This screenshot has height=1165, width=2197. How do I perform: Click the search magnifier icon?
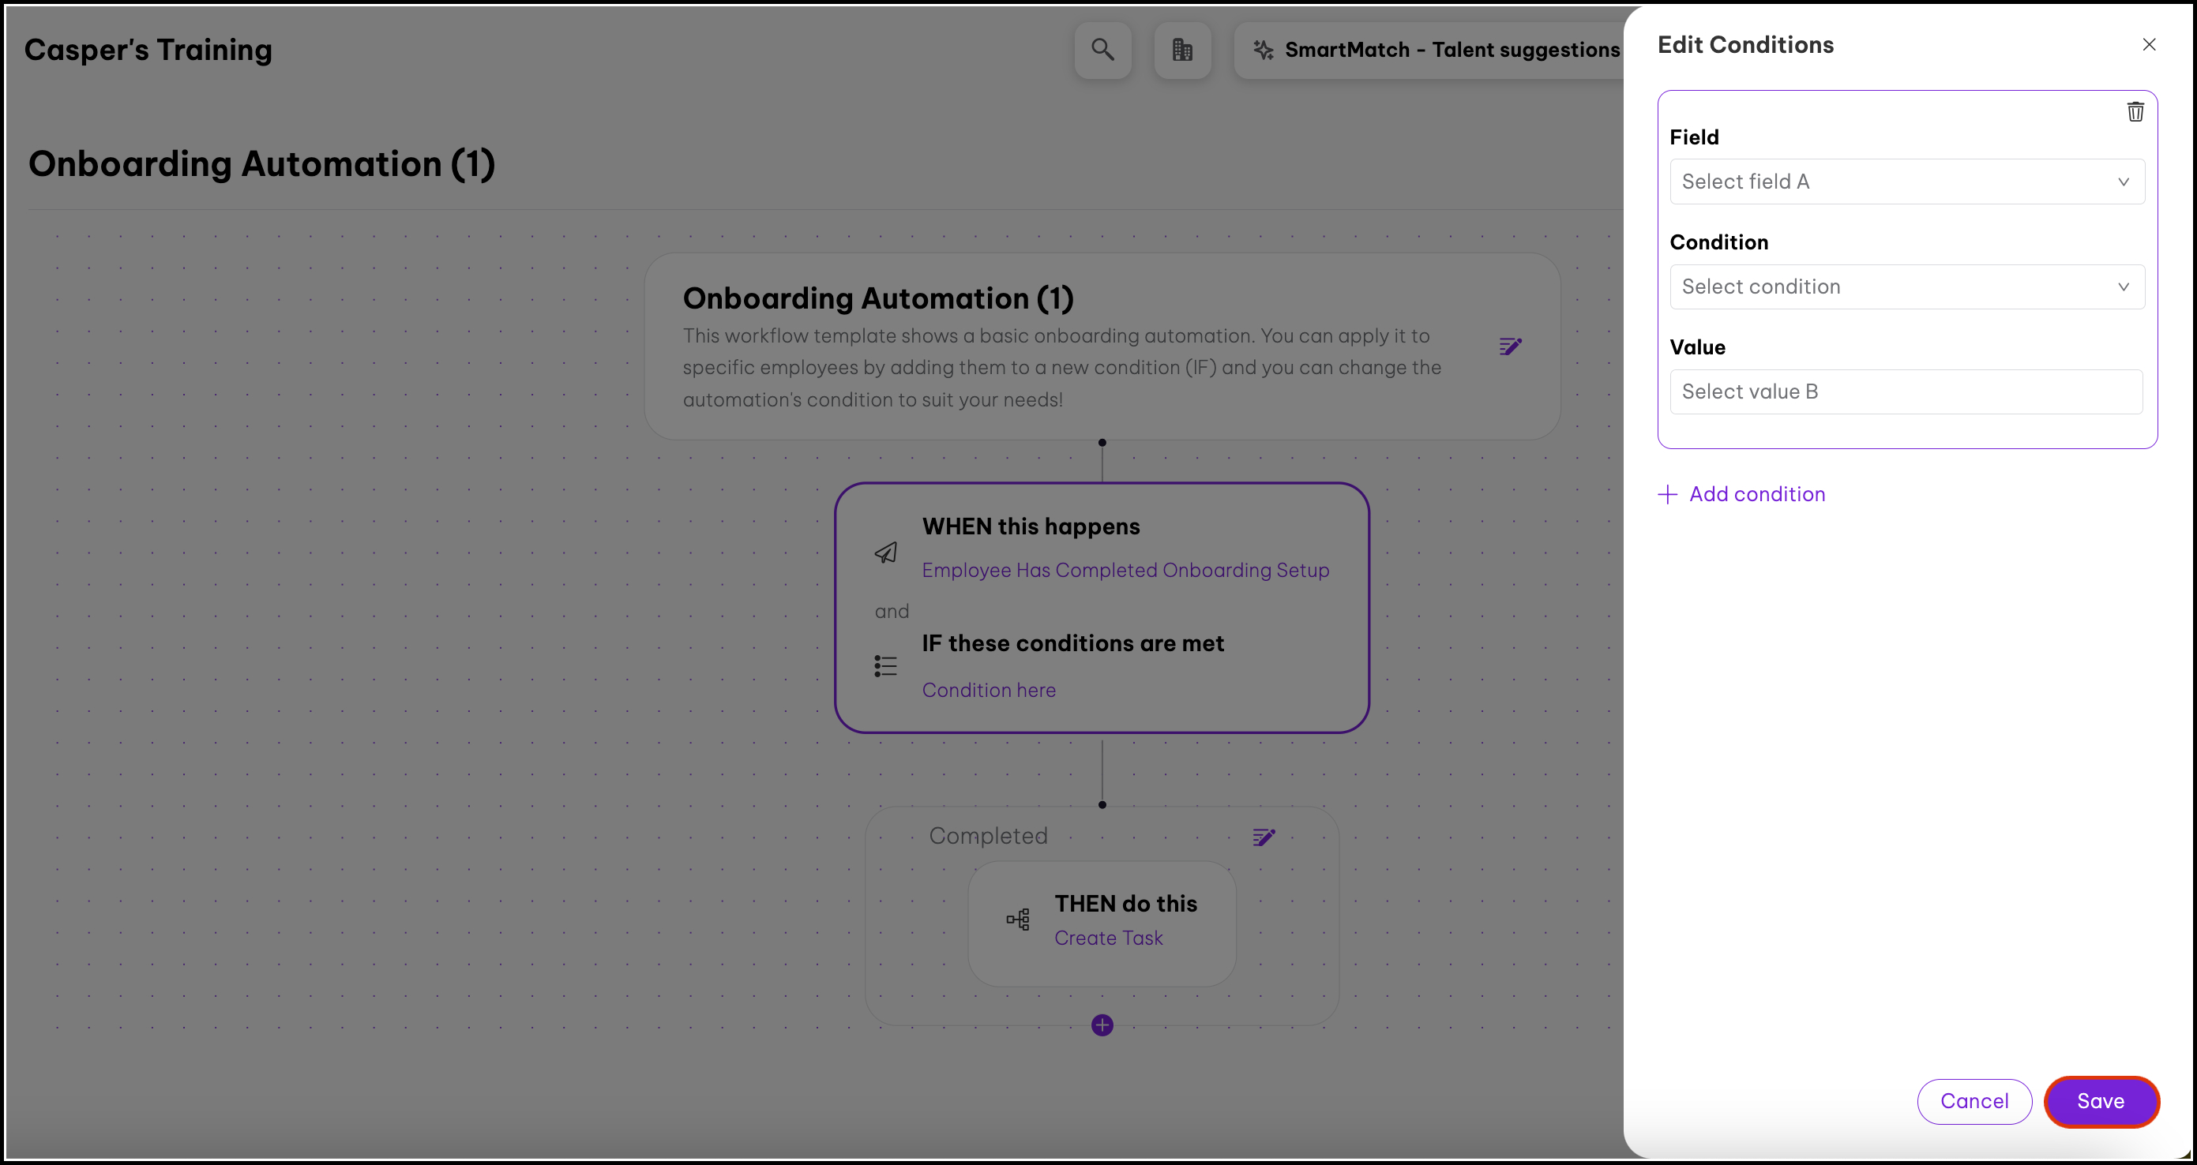coord(1102,51)
